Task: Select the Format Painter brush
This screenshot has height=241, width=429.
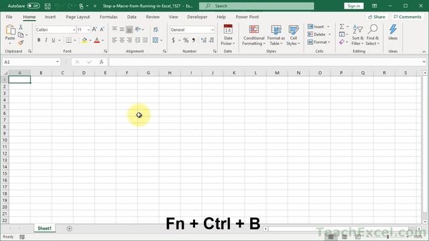Action: click(x=21, y=43)
